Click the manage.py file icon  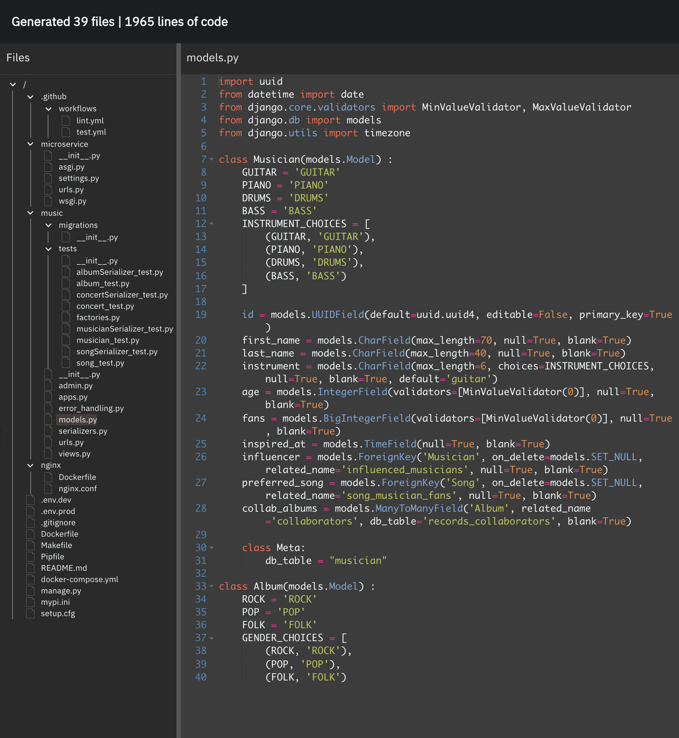click(30, 591)
